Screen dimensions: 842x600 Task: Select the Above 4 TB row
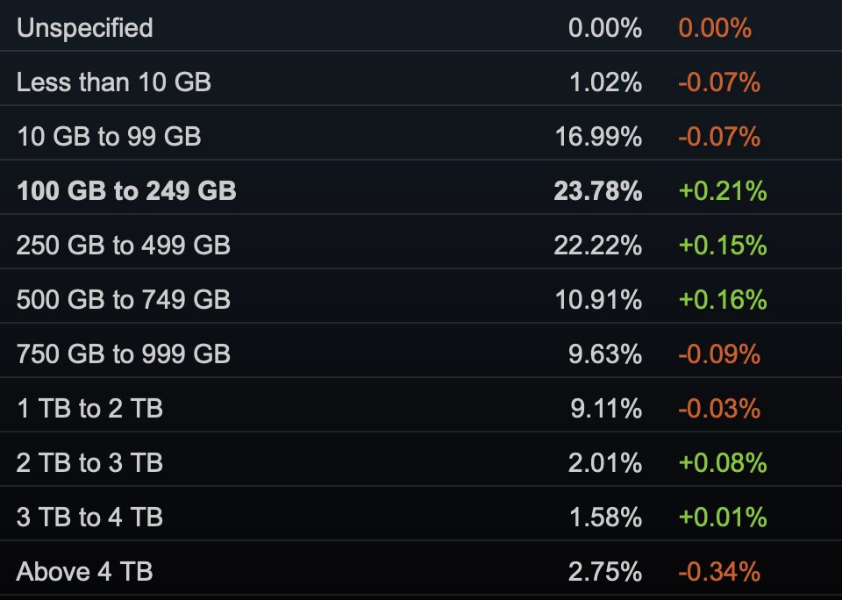click(421, 569)
